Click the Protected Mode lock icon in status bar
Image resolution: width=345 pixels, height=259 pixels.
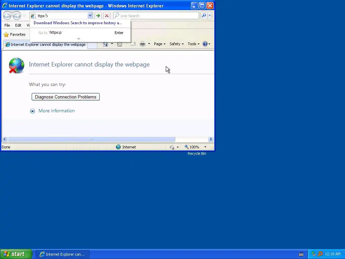172,147
